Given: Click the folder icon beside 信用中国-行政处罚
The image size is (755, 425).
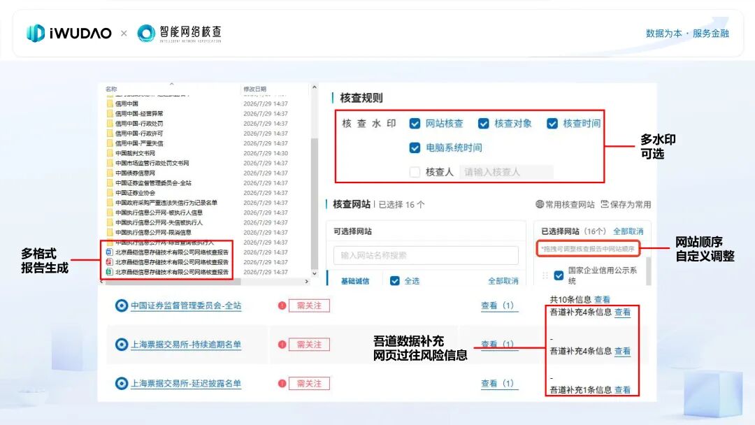Looking at the screenshot, I should click(x=110, y=124).
